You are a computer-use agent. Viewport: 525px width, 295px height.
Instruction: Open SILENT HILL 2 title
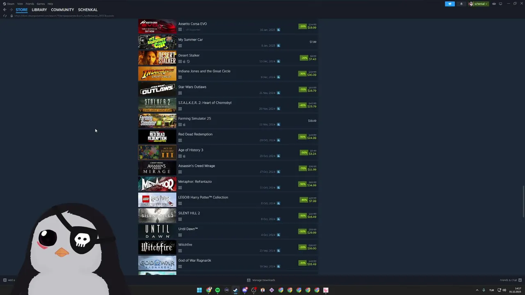tap(189, 213)
